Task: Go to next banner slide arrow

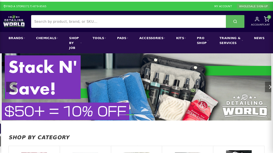Action: (269, 87)
